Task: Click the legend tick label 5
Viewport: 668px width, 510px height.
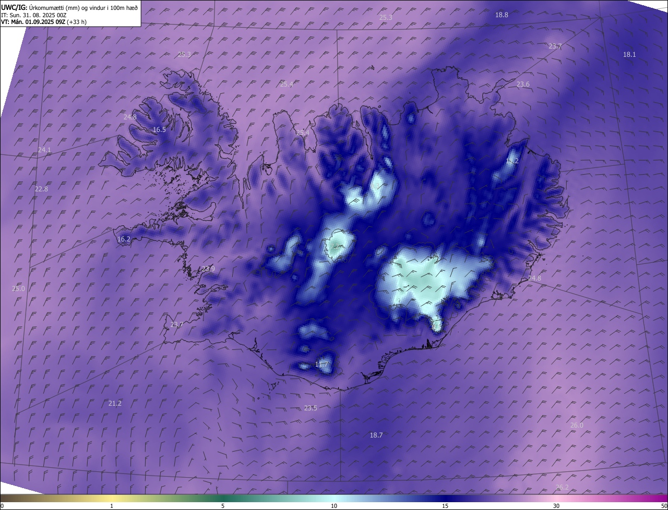Action: pyautogui.click(x=223, y=506)
